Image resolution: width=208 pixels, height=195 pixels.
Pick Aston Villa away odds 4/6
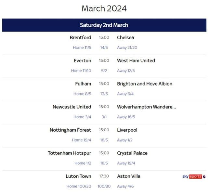(125, 186)
